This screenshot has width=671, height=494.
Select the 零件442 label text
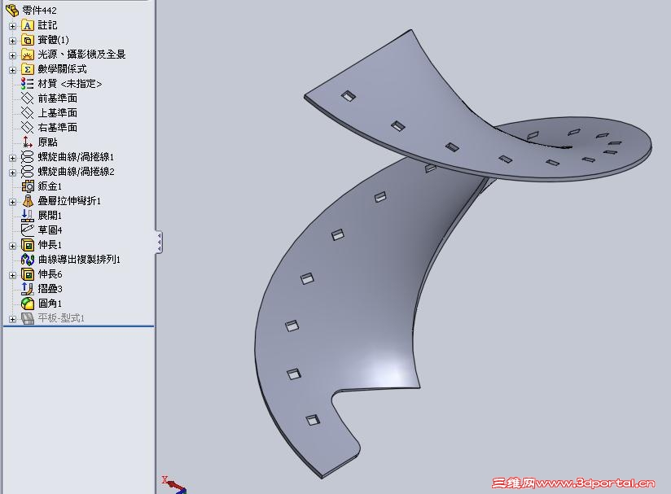(39, 10)
